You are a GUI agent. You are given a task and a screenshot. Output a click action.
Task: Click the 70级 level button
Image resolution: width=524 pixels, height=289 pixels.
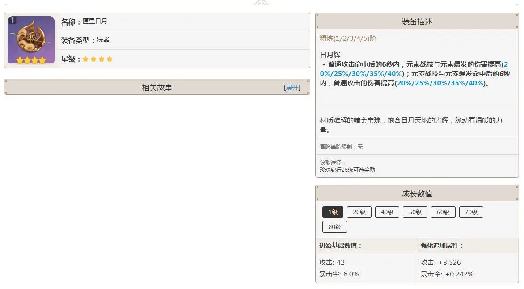pos(471,212)
